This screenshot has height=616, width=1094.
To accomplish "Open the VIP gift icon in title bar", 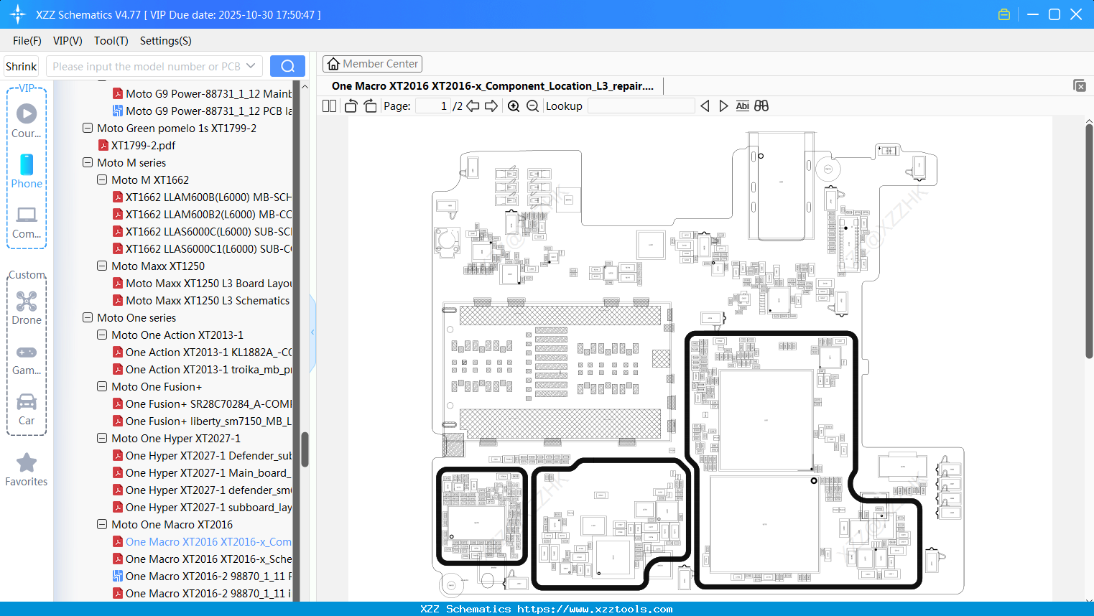I will (x=1004, y=14).
